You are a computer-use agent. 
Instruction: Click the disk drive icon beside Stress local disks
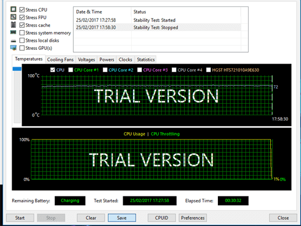[x=13, y=41]
